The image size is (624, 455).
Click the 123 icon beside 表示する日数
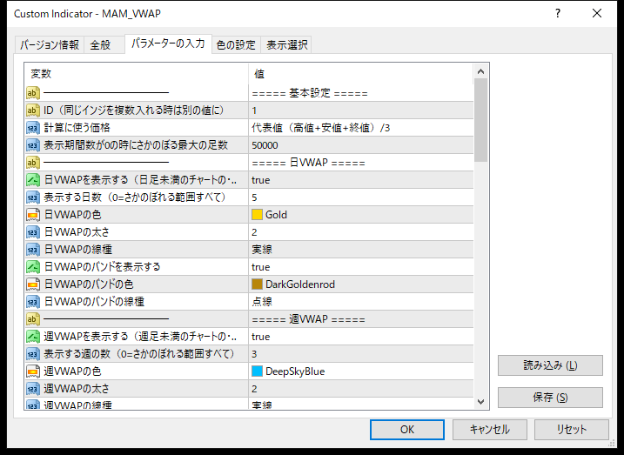click(x=33, y=197)
